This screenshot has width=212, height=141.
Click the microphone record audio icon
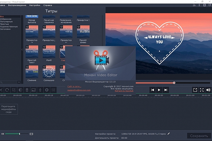click(40, 90)
